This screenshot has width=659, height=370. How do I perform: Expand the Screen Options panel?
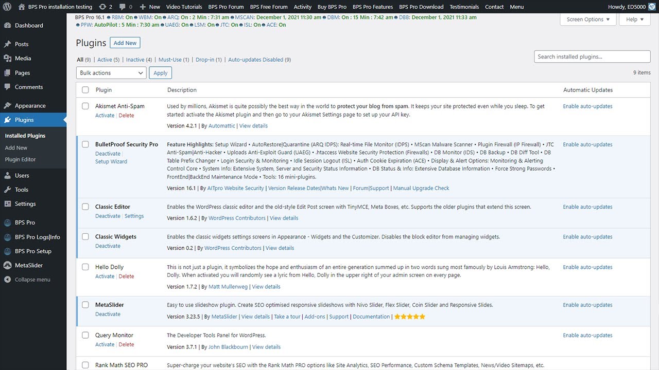[588, 20]
